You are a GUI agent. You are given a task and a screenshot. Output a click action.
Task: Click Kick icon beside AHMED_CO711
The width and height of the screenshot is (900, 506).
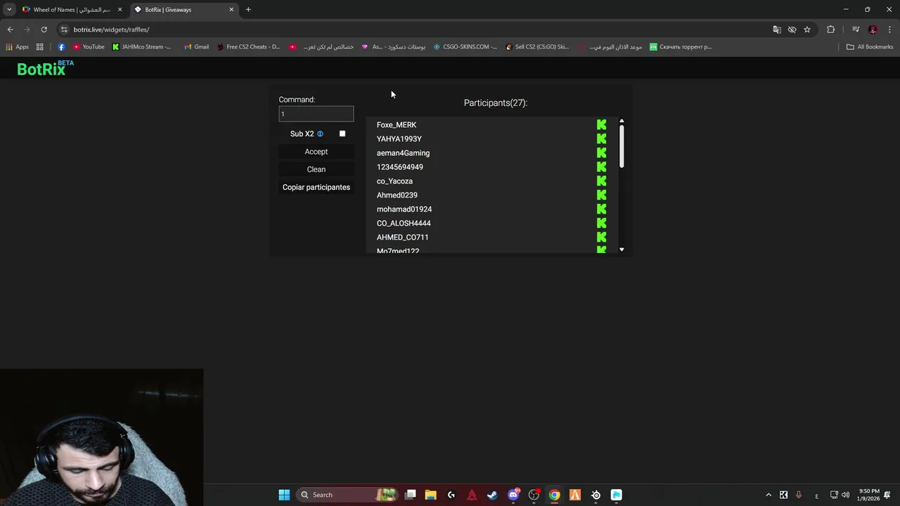(x=601, y=238)
